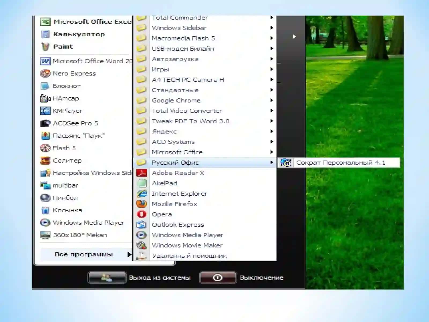This screenshot has width=429, height=322.
Task: Click the Flash 5 icon
Action: click(45, 148)
